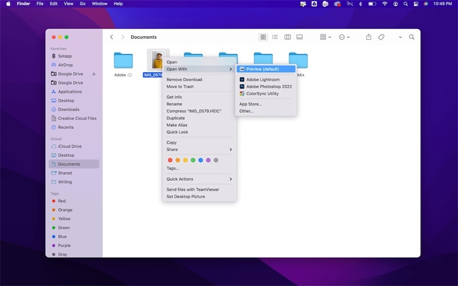Click the IMG_0579 photo thumbnail

157,60
